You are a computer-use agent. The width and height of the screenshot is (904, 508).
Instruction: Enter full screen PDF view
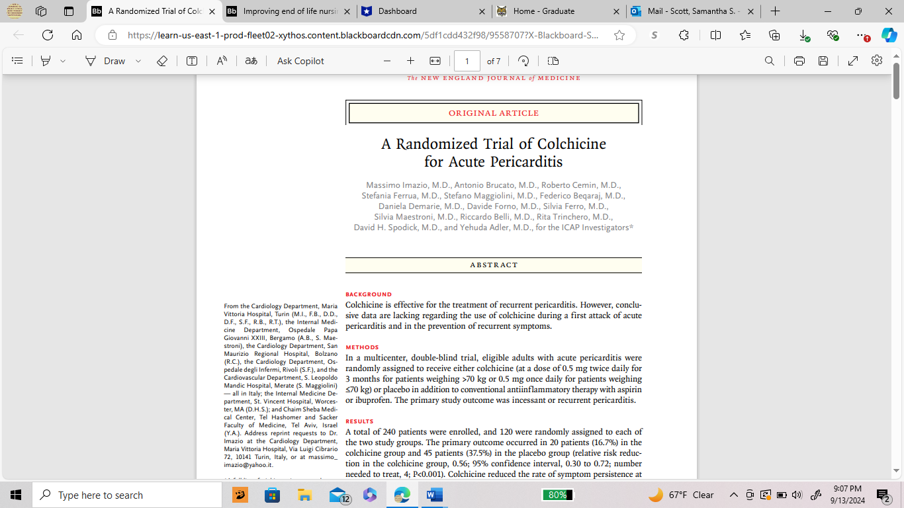click(853, 61)
